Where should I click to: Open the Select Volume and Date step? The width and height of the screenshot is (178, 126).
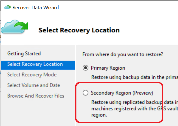[34, 85]
